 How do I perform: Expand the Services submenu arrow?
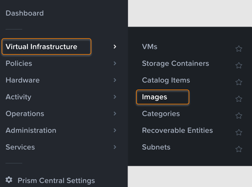coord(115,147)
